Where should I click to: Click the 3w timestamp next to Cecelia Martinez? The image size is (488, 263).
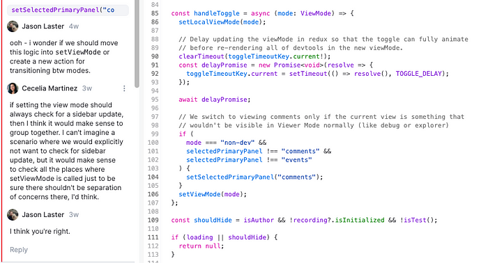(87, 88)
